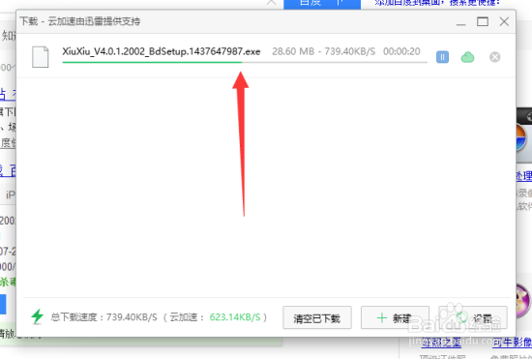
Task: Open 设置 download settings
Action: point(473,317)
